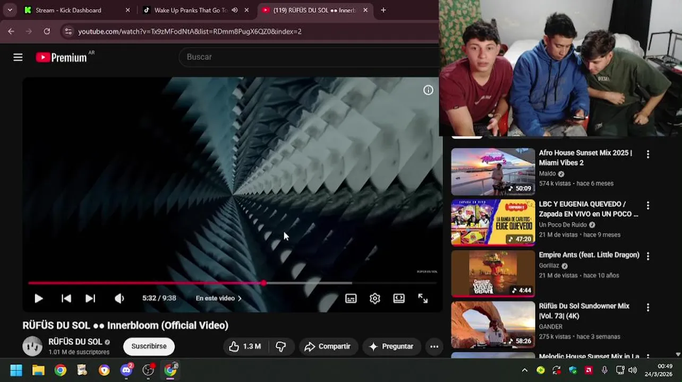The width and height of the screenshot is (682, 382).
Task: Close the Wake Up Pranks tab
Action: click(x=246, y=10)
